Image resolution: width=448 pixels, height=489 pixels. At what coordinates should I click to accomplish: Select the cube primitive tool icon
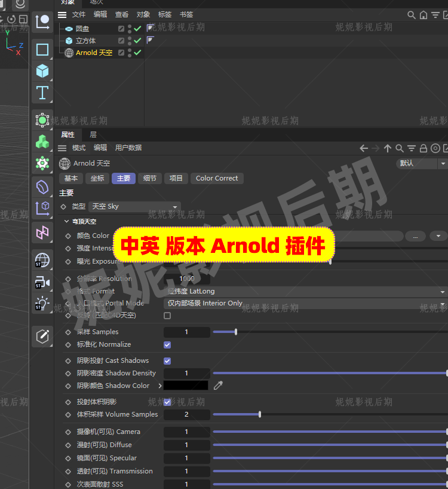coord(42,71)
